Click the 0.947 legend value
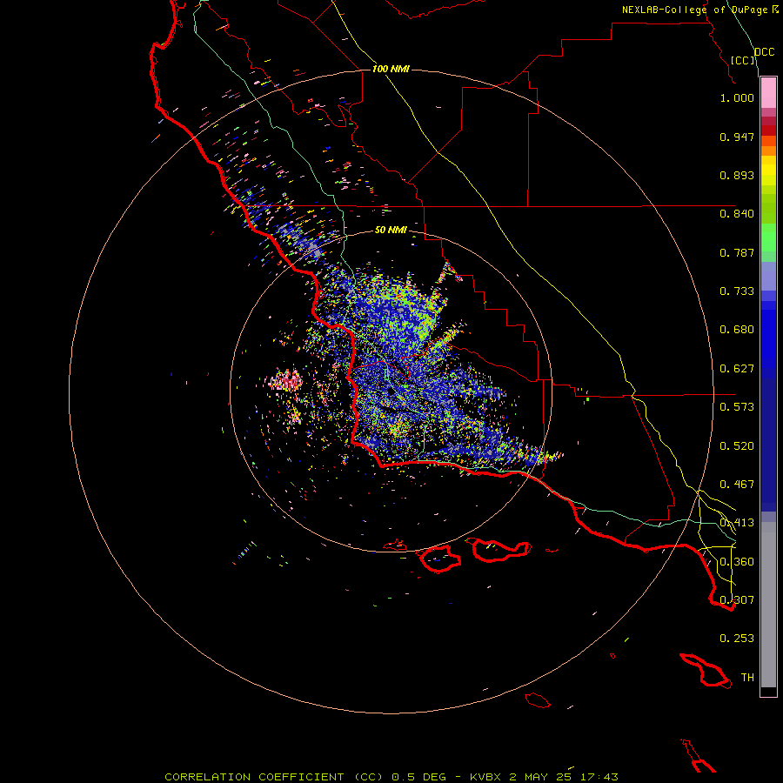The image size is (783, 783). [x=737, y=137]
